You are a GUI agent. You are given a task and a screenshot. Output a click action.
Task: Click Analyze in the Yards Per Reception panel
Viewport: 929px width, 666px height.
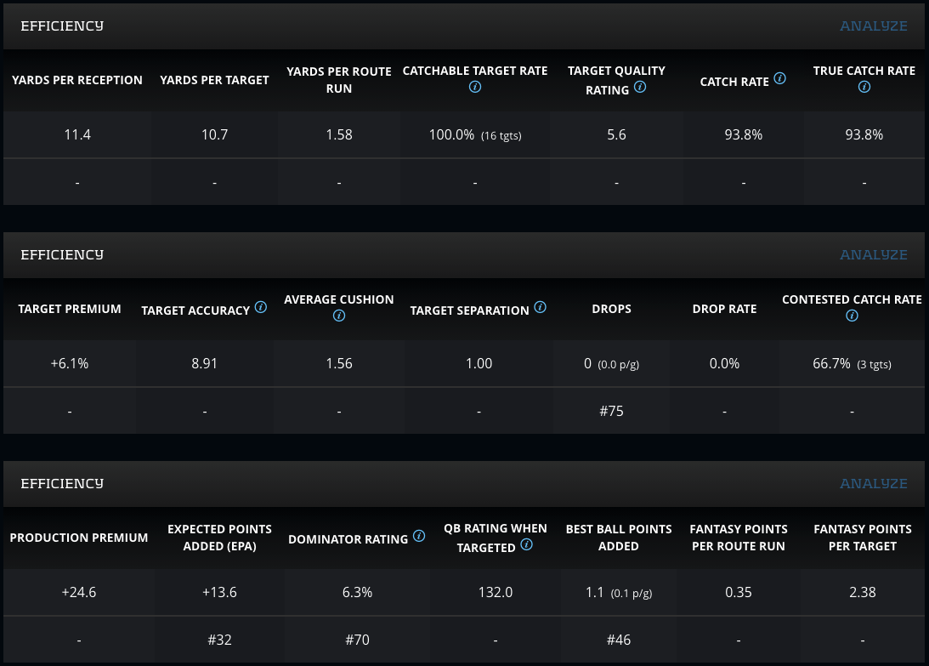[x=873, y=26]
